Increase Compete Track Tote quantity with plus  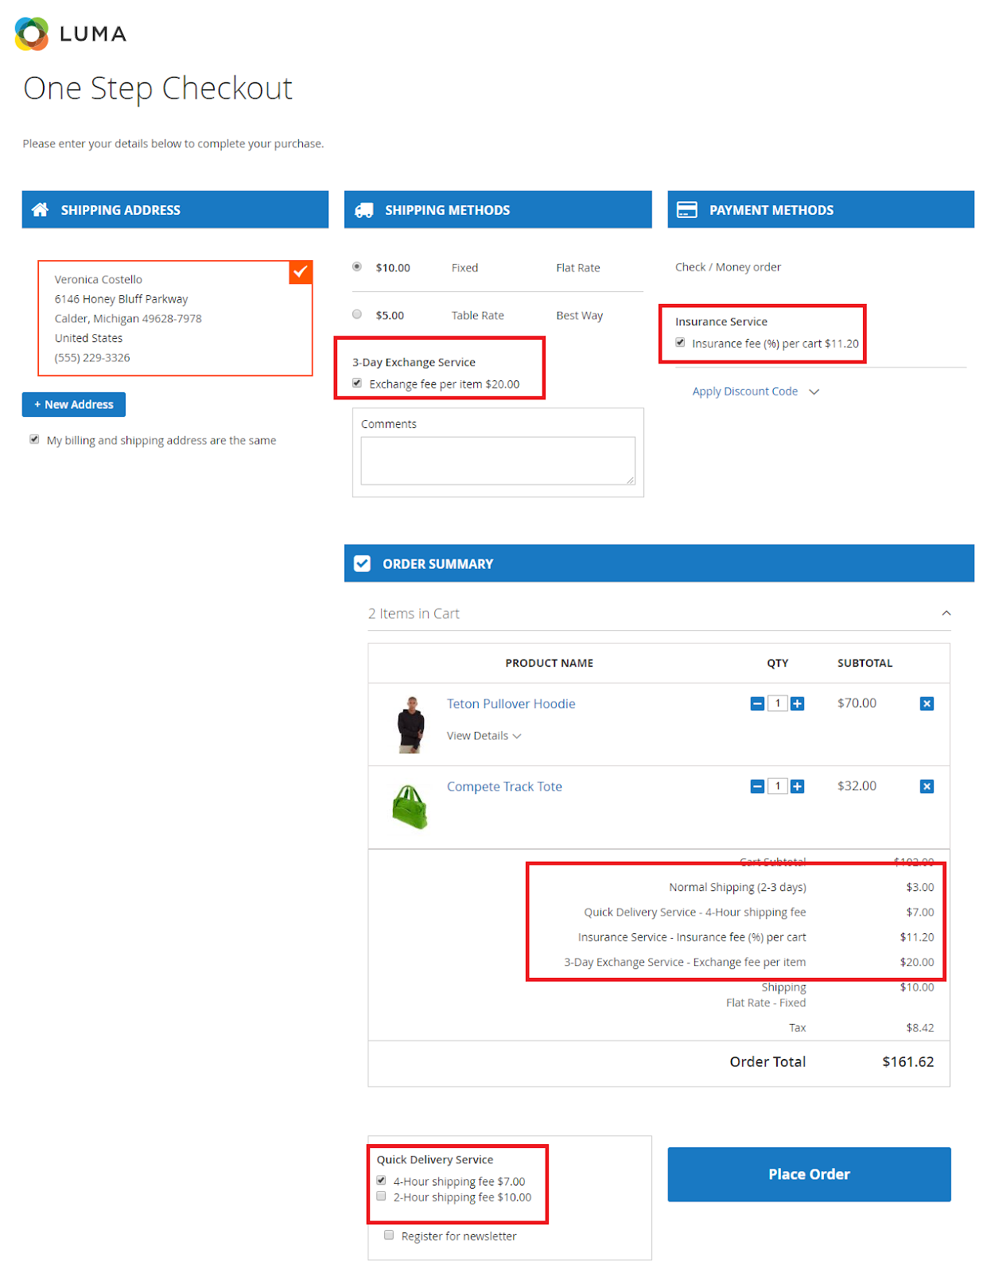(797, 786)
